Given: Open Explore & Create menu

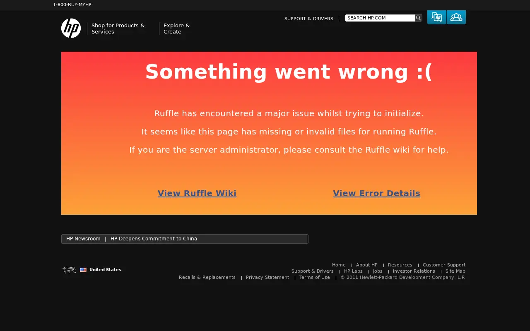Looking at the screenshot, I should pos(176,29).
